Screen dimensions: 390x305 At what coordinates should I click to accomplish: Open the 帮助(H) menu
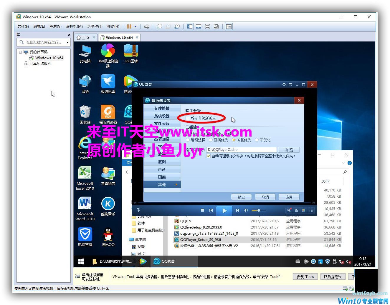click(113, 26)
